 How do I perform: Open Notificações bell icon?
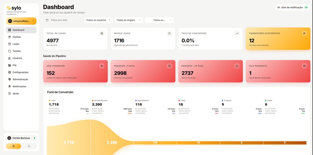click(10, 86)
